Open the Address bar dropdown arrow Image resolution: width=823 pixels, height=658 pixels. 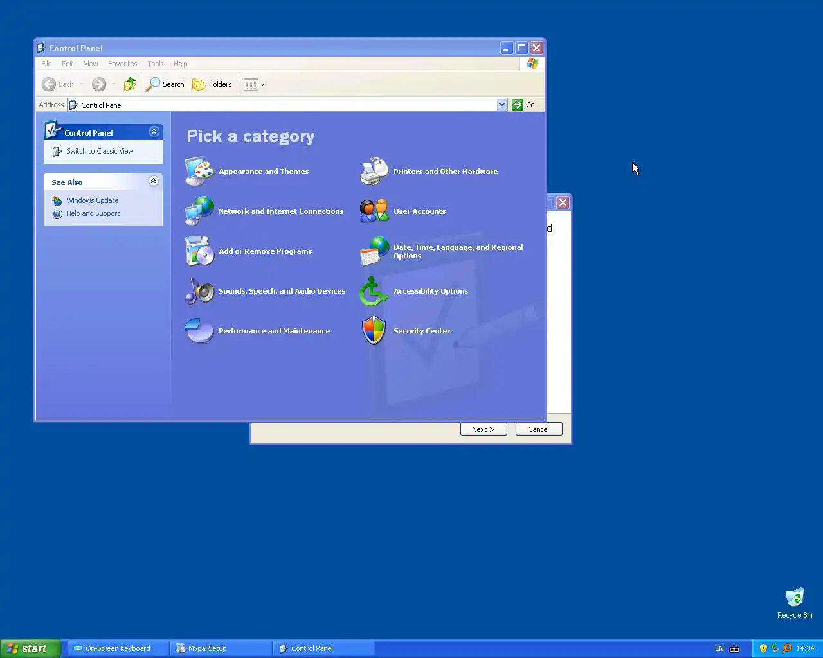click(x=502, y=105)
